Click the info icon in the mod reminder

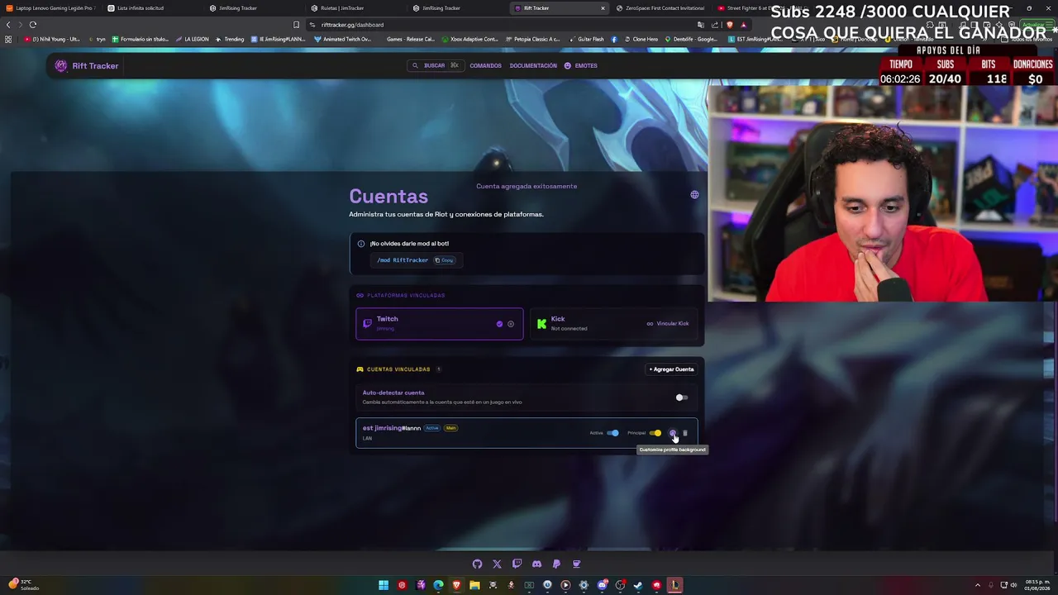[361, 244]
